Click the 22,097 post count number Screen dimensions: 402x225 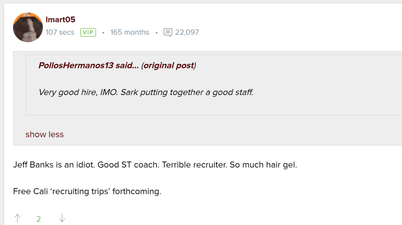[x=187, y=32]
